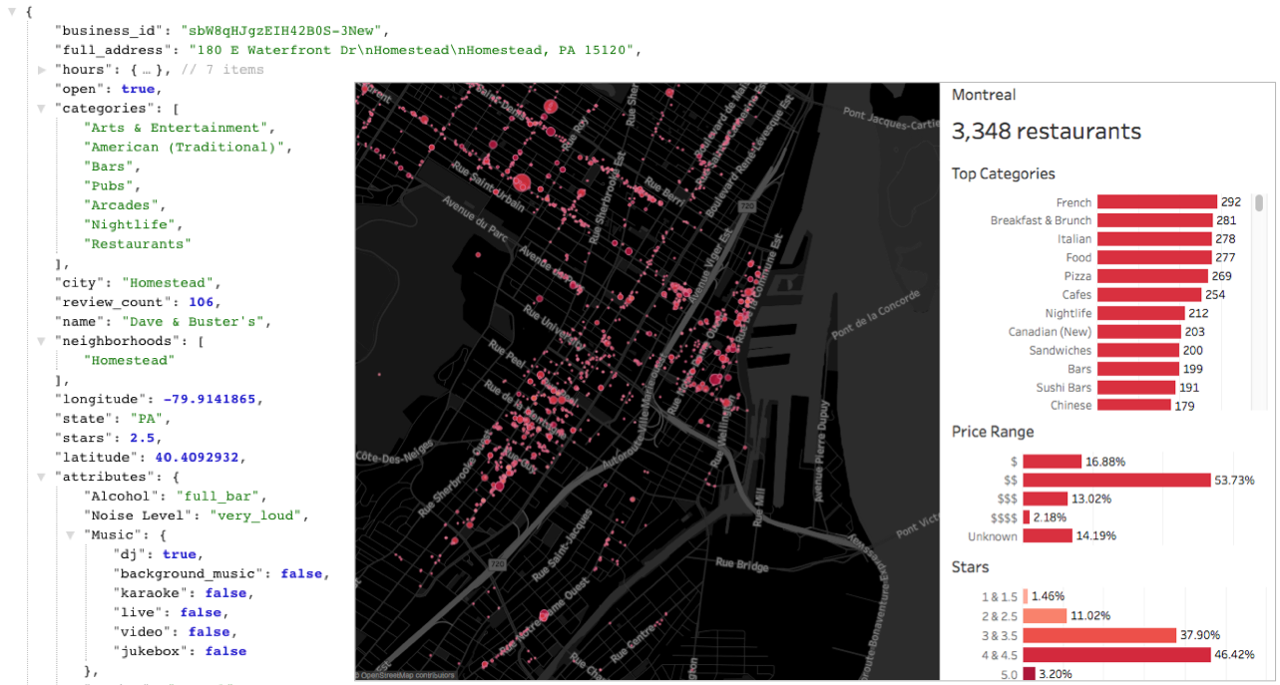Select the Italian category bar

click(1154, 239)
